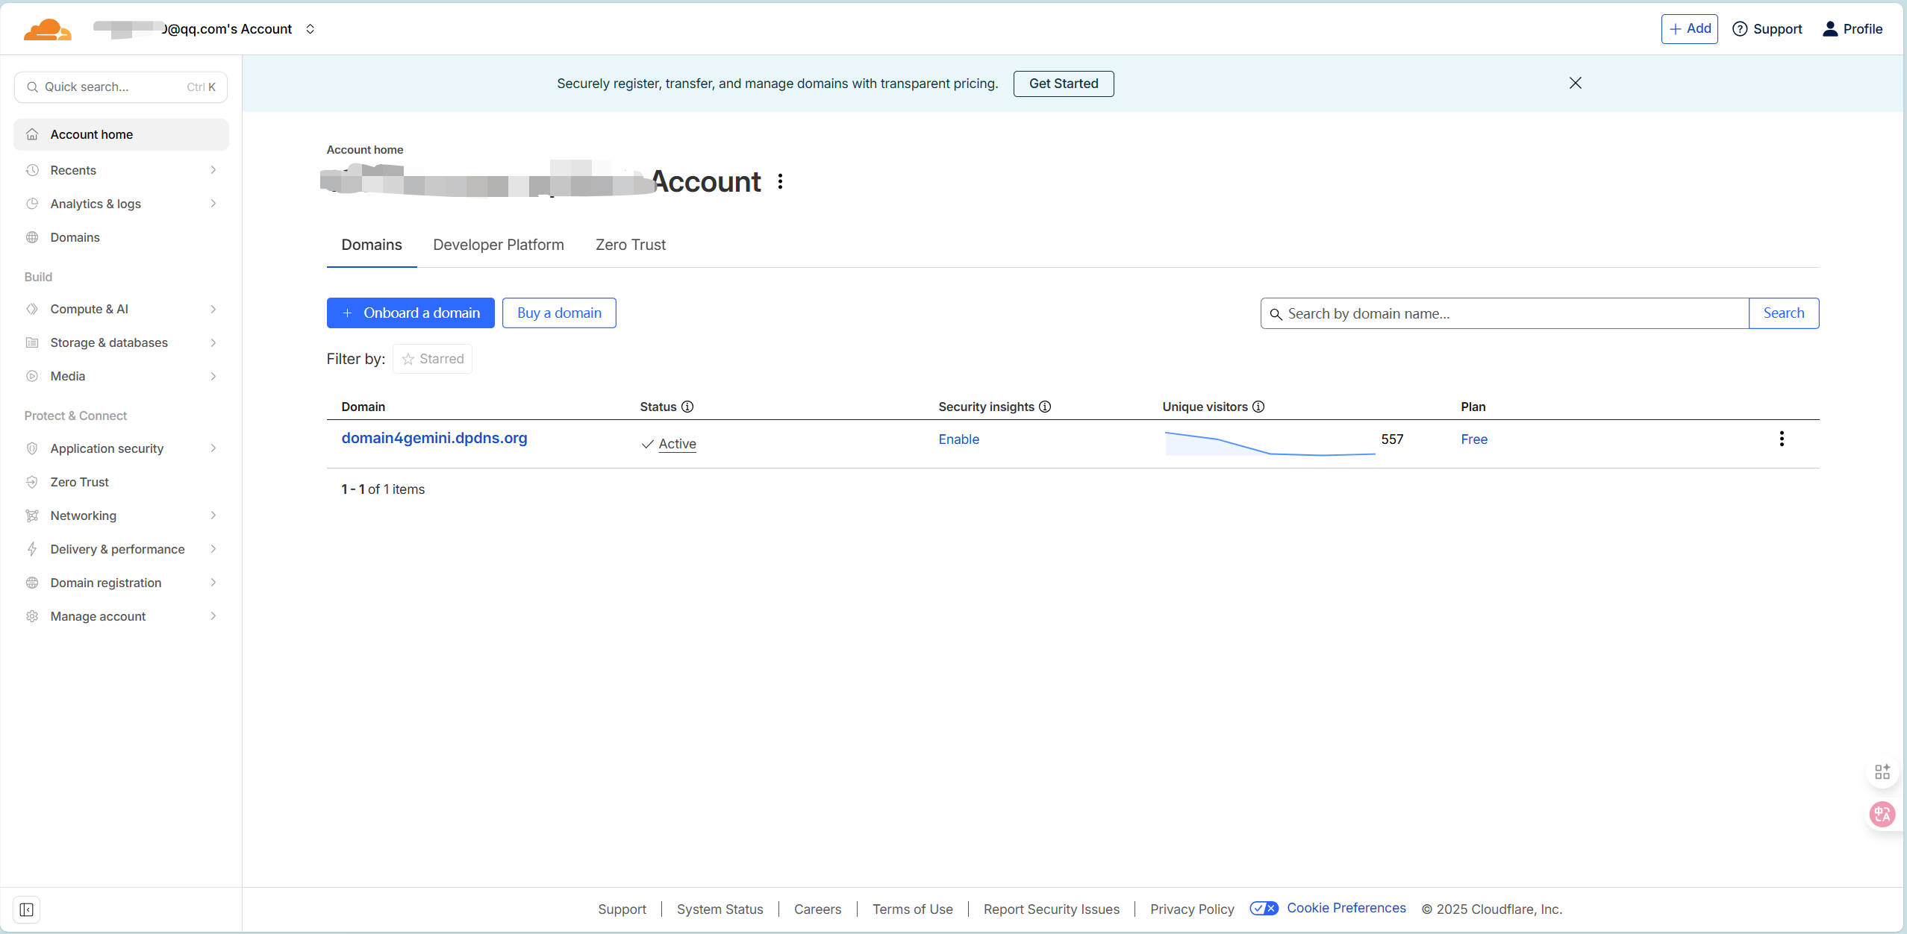
Task: Open the account switcher dropdown
Action: tap(310, 29)
